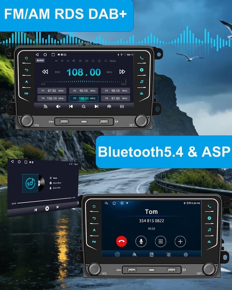
Task: Click the VOL knob on the call unit
Action: coord(95,269)
